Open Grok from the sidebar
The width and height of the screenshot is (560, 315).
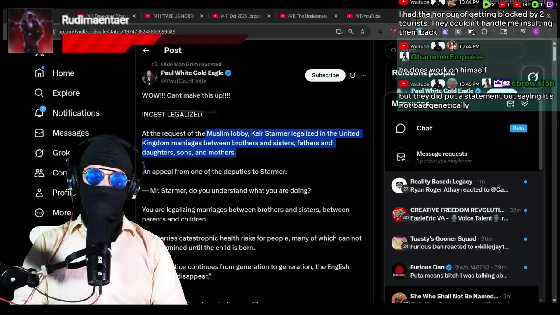click(x=52, y=153)
